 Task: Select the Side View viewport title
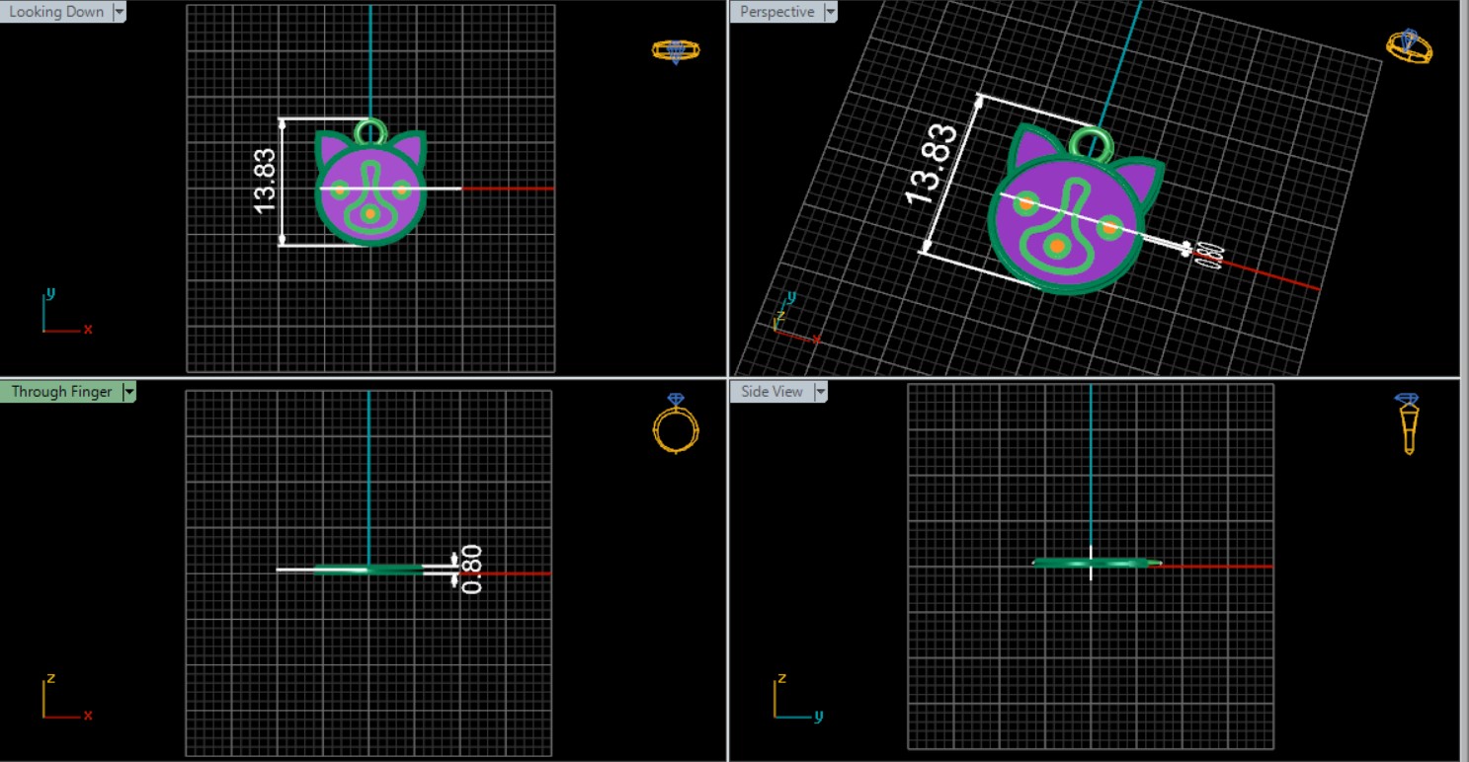[x=772, y=392]
